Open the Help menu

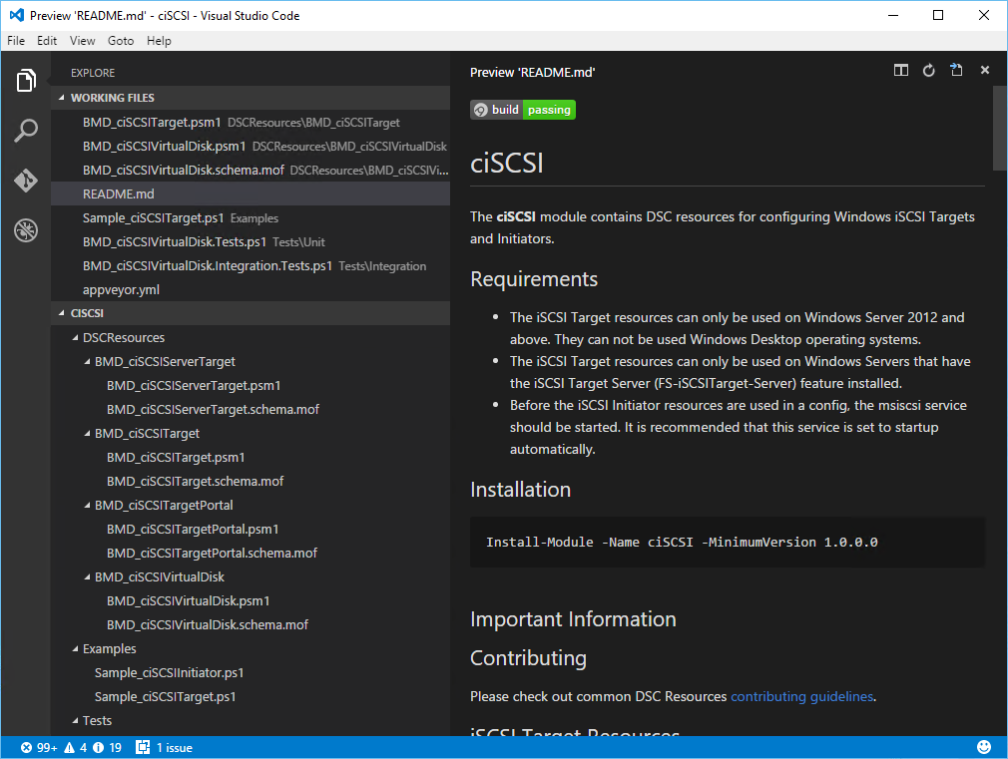[x=159, y=41]
